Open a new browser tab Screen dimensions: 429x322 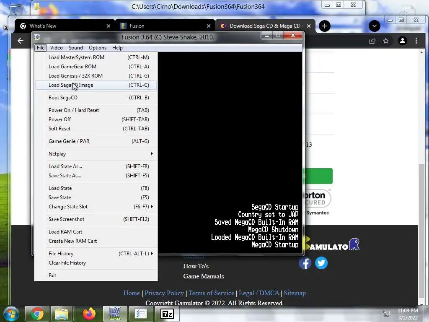[x=325, y=26]
